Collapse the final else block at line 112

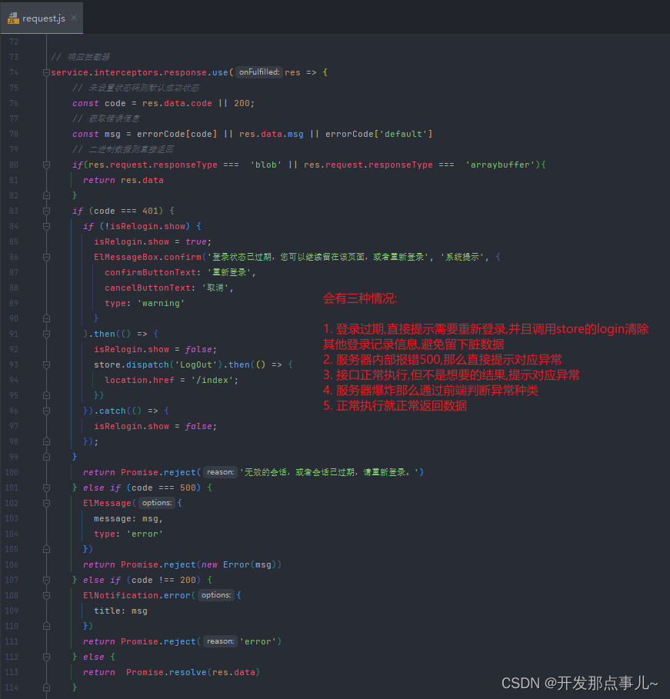click(46, 657)
